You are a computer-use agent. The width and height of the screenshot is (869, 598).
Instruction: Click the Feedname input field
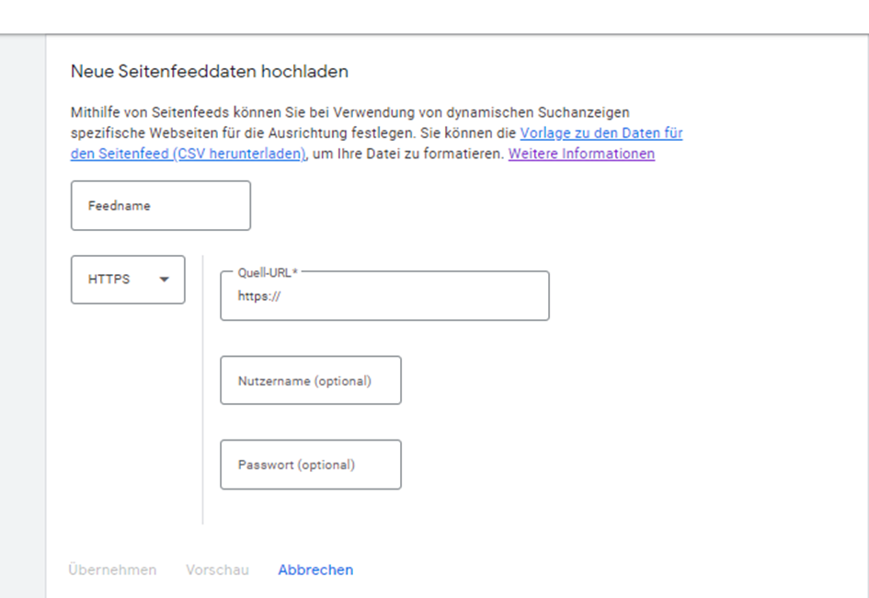(x=161, y=205)
